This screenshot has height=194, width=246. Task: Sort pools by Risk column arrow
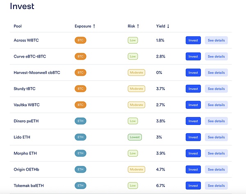[138, 26]
